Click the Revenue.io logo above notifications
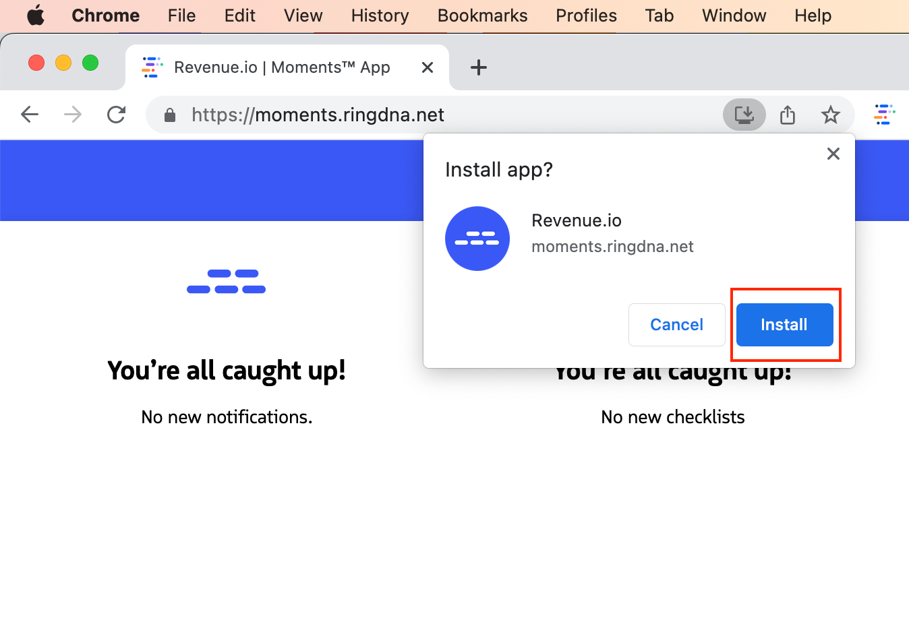 (227, 282)
